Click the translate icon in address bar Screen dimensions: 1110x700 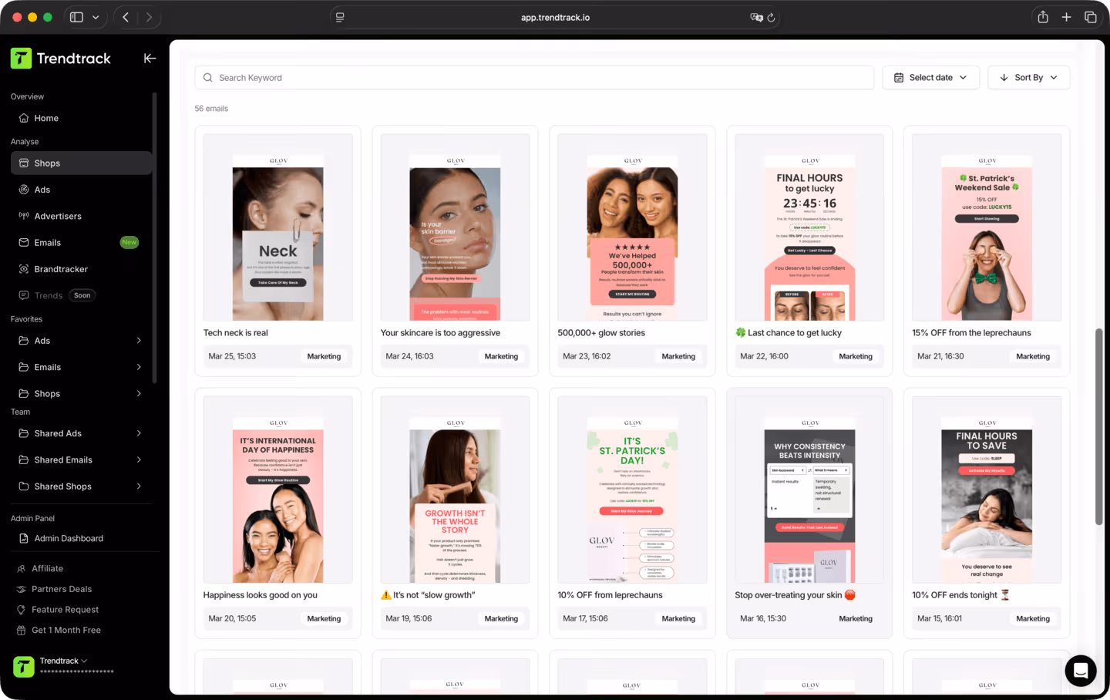coord(756,17)
